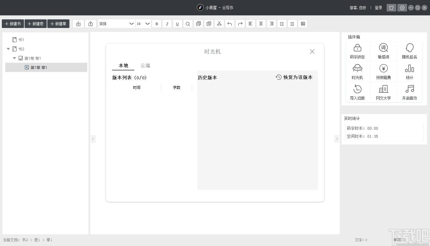430x246 pixels.
Task: Open the 预测稿费 plugin
Action: 383,72
